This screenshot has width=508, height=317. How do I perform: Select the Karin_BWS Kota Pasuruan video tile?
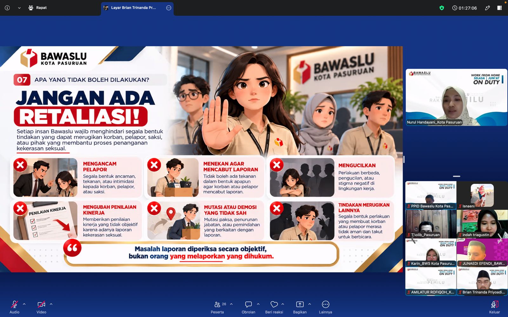pos(431,253)
